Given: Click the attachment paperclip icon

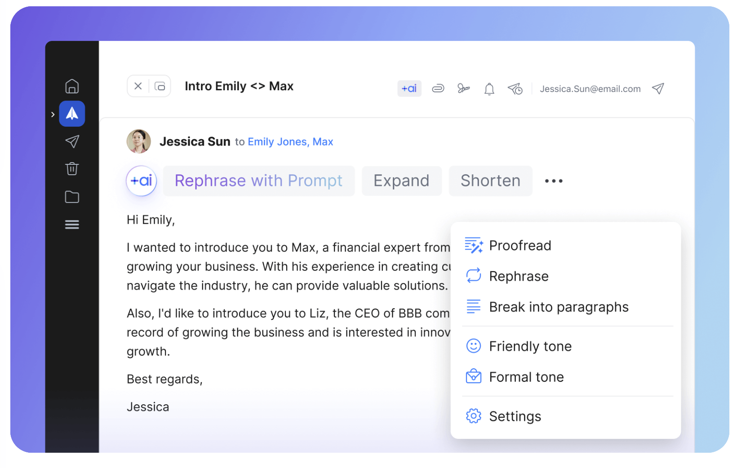Looking at the screenshot, I should pos(438,88).
